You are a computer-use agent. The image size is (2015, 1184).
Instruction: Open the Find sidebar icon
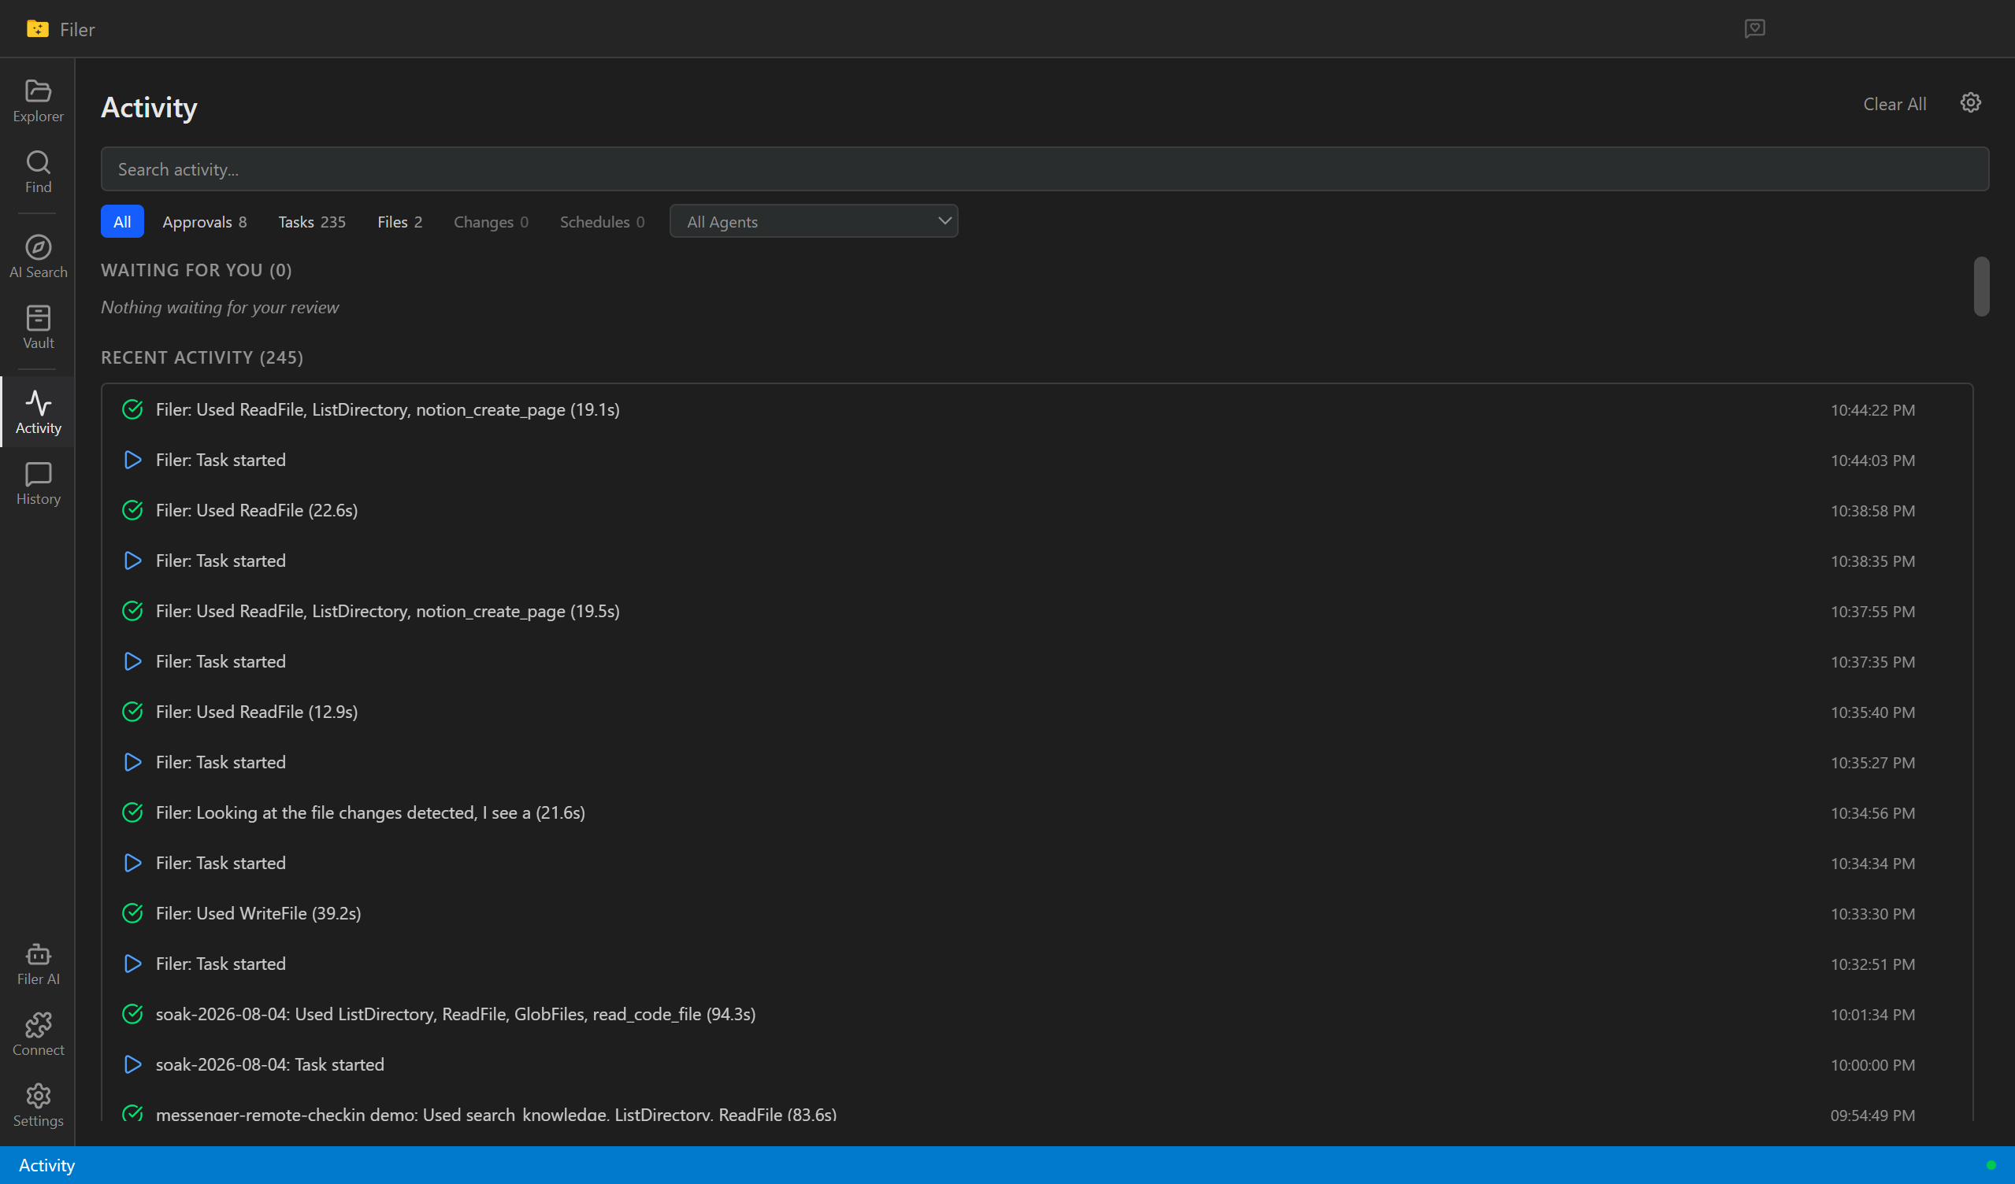pos(38,172)
